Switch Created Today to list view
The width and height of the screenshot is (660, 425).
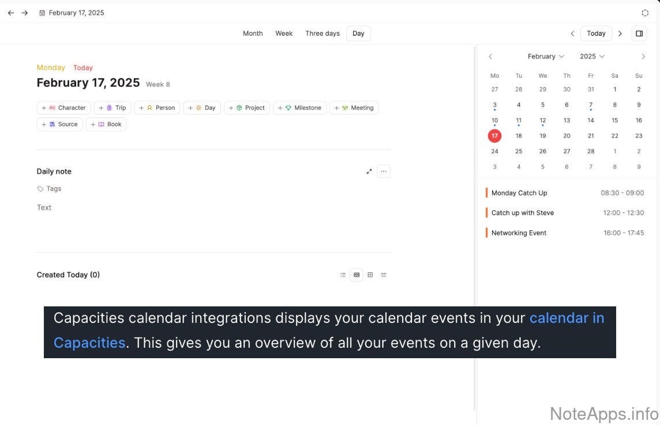343,275
